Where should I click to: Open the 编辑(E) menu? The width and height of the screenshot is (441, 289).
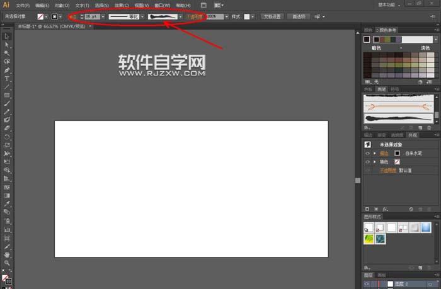42,5
